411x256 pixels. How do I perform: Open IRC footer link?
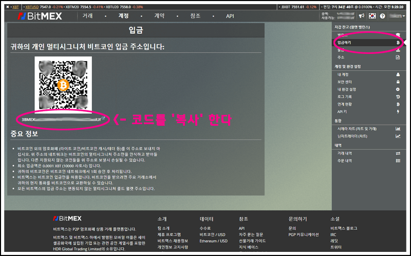pyautogui.click(x=333, y=234)
